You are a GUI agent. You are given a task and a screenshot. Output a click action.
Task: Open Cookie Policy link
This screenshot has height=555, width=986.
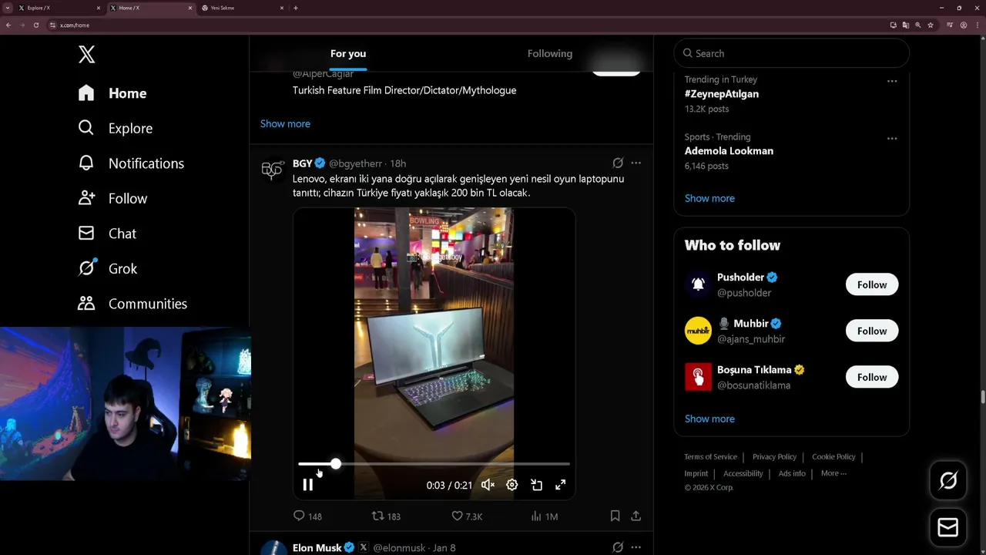click(x=833, y=456)
